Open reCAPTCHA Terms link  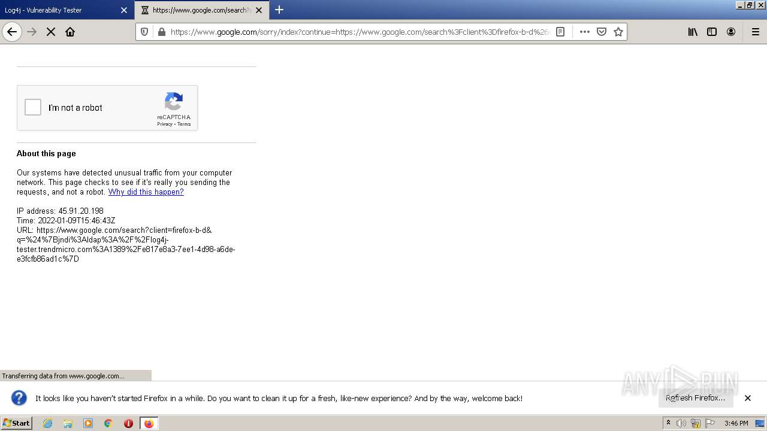[184, 124]
